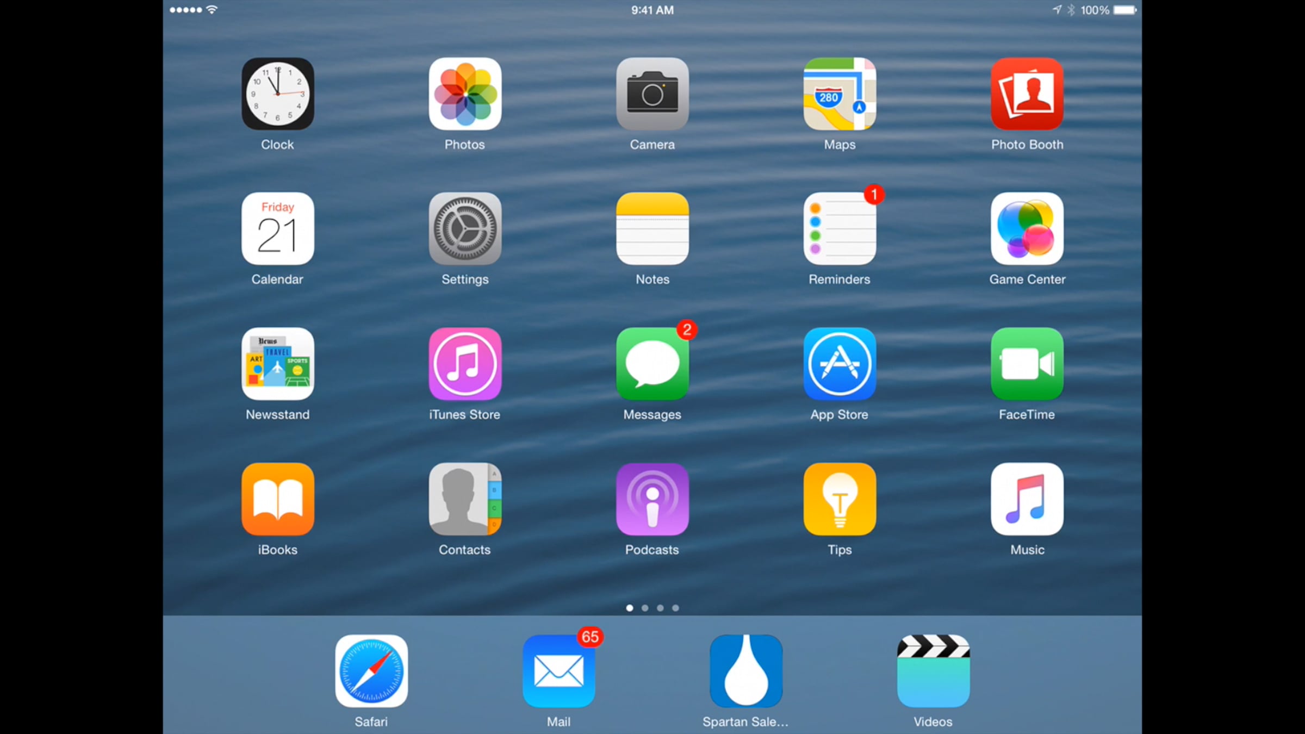Screen dimensions: 1305x734
Task: Open Photo Booth
Action: pos(1027,94)
